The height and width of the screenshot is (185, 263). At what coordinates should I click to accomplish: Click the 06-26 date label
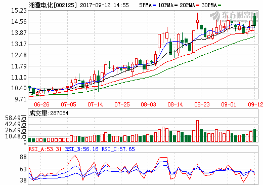(x=41, y=104)
